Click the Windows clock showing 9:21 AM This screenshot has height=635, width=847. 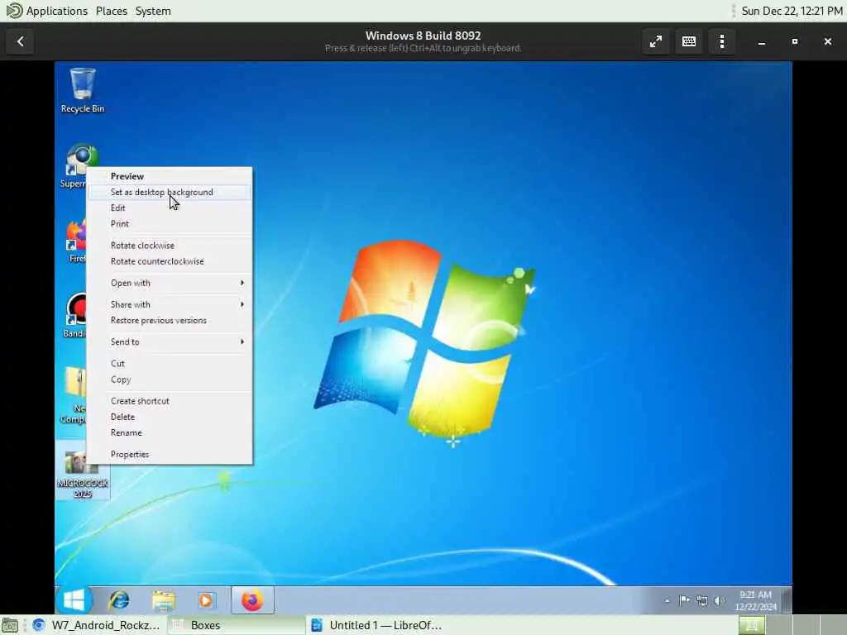755,600
